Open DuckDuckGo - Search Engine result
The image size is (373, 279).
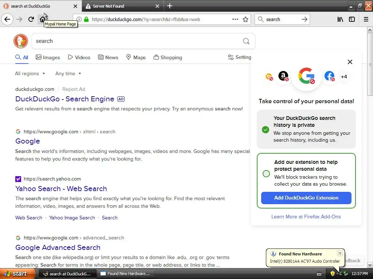tap(65, 99)
